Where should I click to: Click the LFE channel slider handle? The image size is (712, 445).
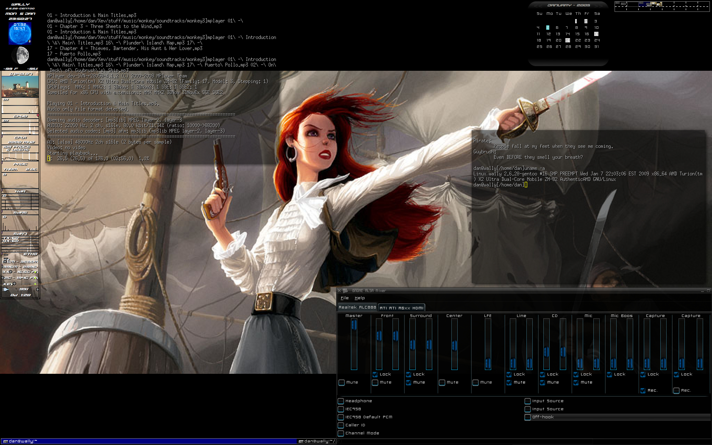488,363
